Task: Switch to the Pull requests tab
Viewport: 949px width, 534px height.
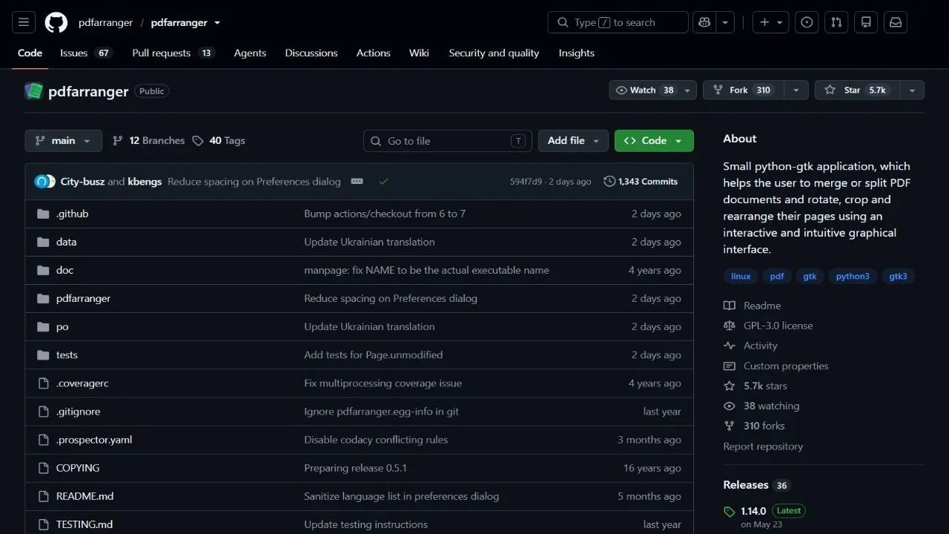Action: 173,53
